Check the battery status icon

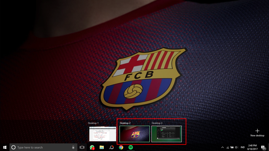[232, 147]
